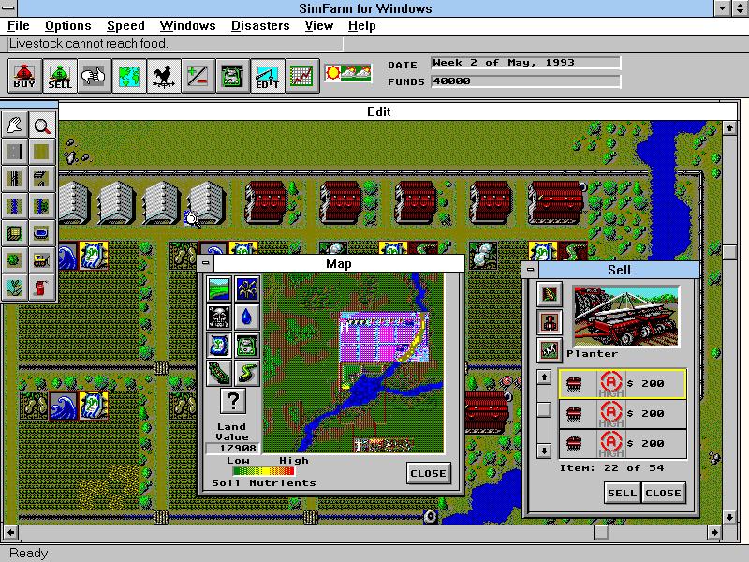Open the Edit window from toolbar
The image size is (749, 562).
267,76
